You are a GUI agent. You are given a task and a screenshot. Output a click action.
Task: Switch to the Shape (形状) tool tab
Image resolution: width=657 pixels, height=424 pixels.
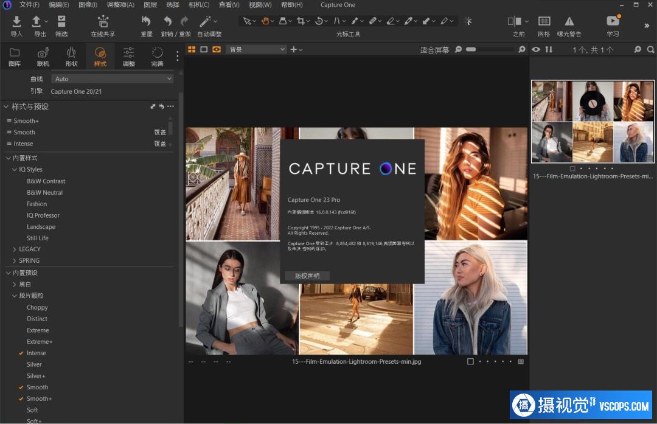(x=72, y=57)
